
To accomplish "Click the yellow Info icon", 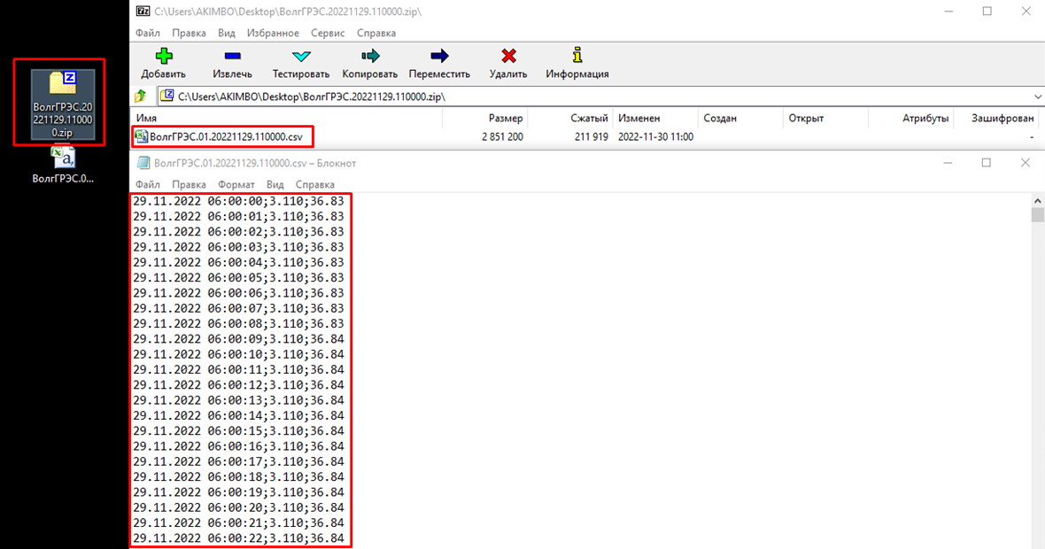I will coord(577,57).
